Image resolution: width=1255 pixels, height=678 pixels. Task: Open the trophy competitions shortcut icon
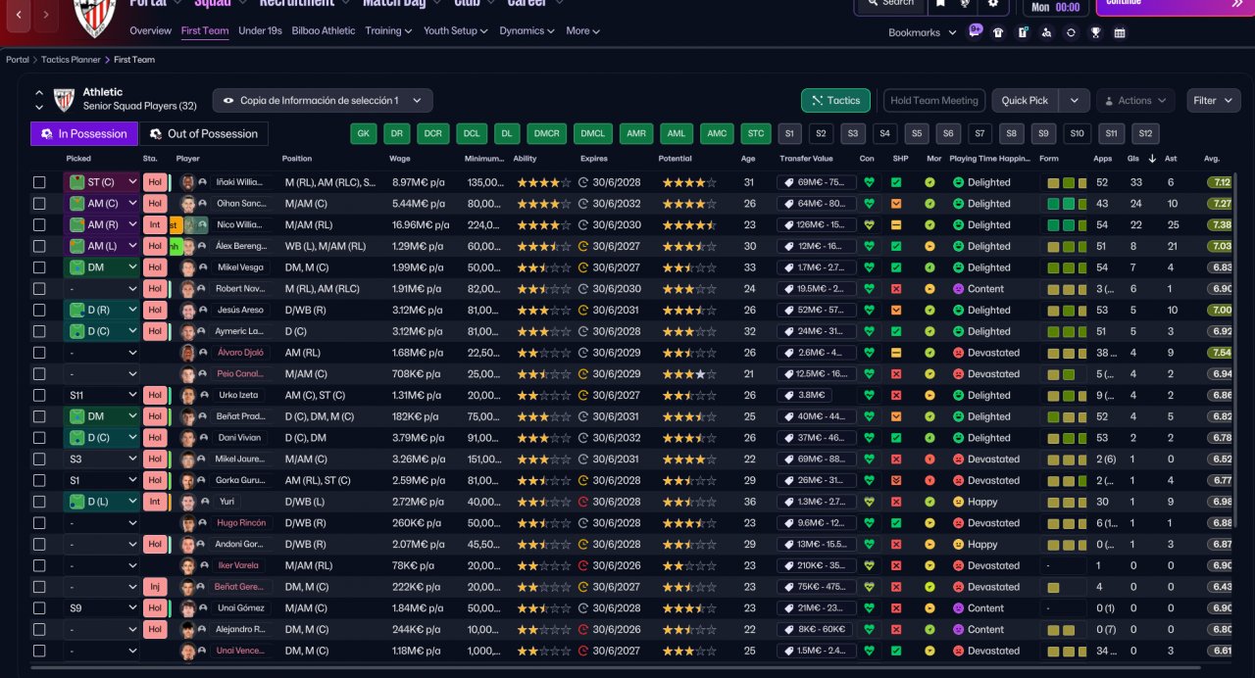pyautogui.click(x=1095, y=32)
